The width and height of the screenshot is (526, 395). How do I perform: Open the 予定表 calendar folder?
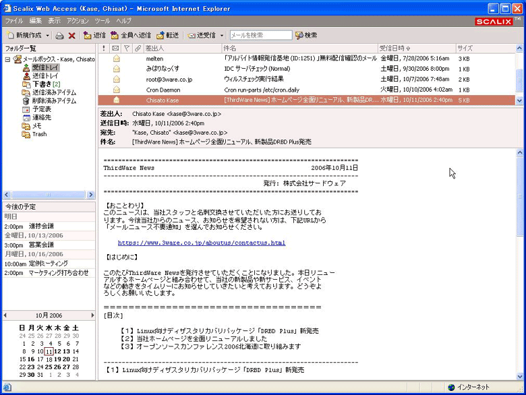point(42,109)
